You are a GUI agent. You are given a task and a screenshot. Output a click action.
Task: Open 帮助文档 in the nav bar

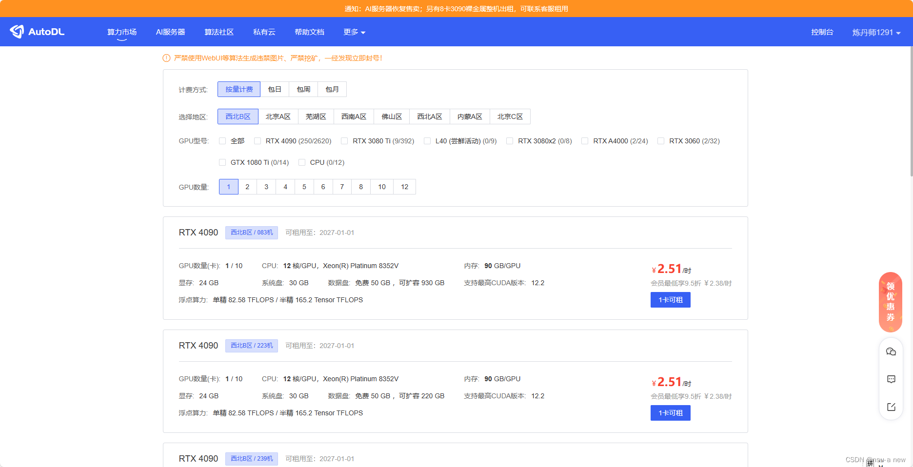tap(309, 32)
